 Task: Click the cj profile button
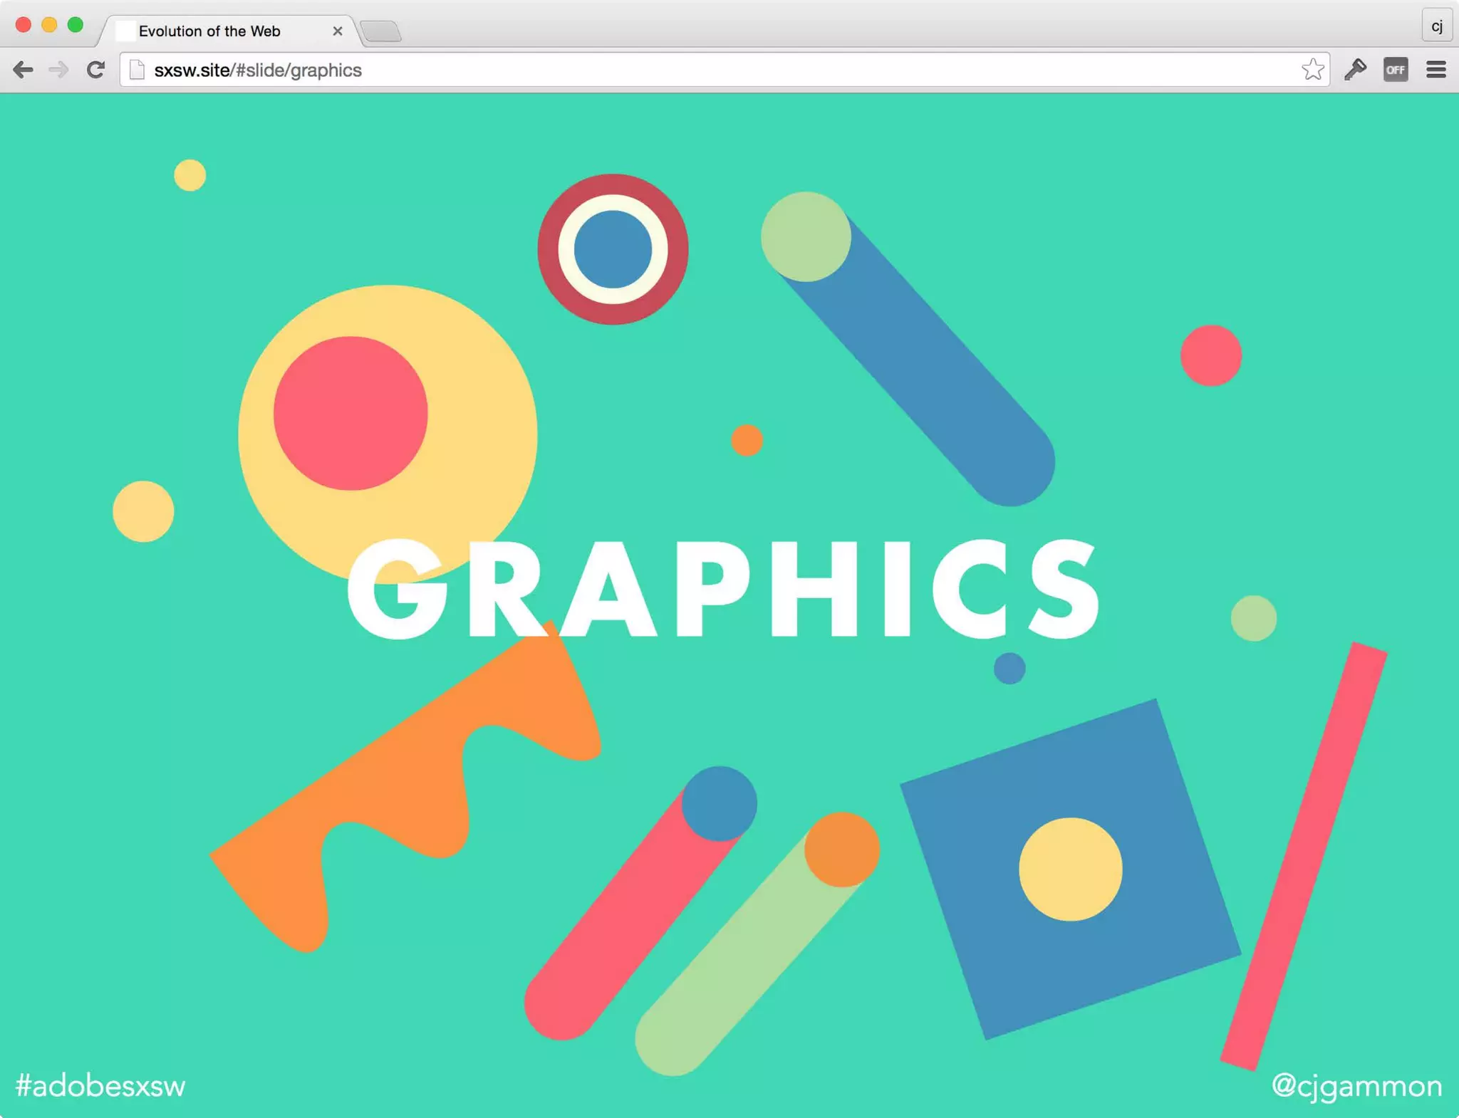1436,26
